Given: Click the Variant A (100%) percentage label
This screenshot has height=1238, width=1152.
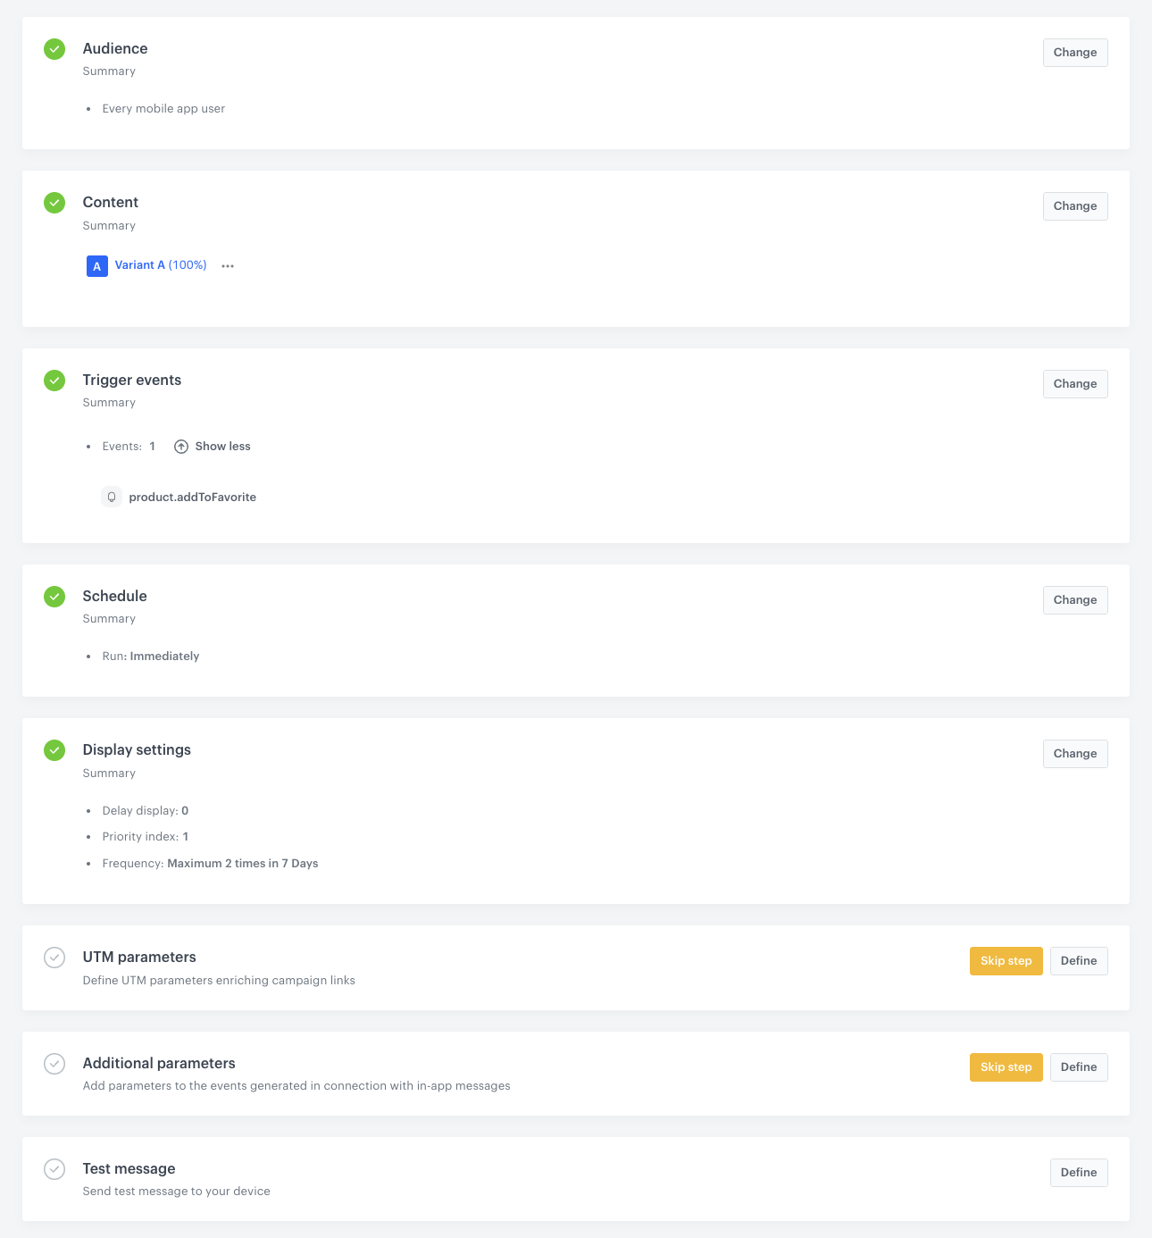Looking at the screenshot, I should click(188, 265).
